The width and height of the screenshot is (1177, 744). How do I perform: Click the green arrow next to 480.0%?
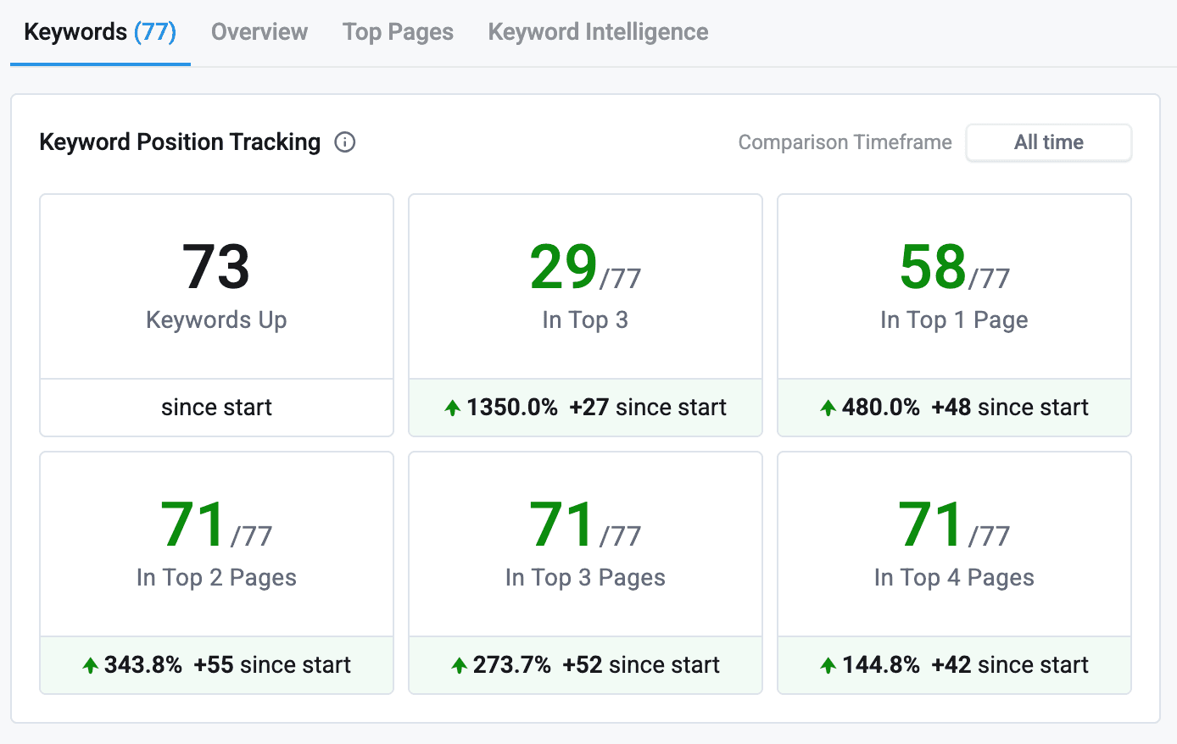[x=827, y=407]
